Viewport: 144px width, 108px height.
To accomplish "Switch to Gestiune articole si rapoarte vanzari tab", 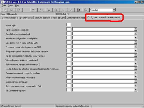I will click(x=17, y=18).
